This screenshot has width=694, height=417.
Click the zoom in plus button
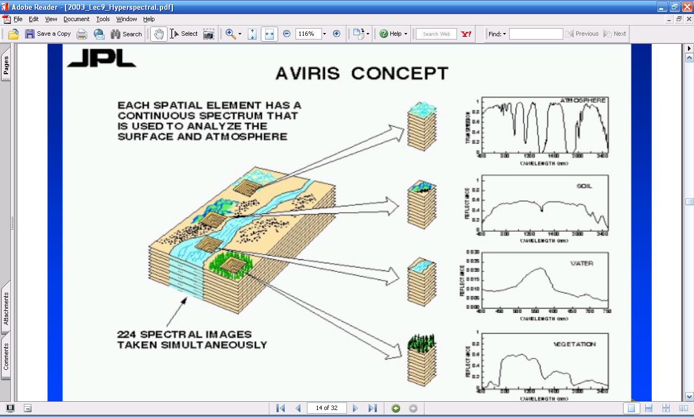pos(337,34)
